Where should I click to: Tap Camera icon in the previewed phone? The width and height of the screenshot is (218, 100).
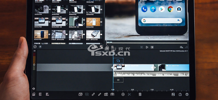point(179,9)
